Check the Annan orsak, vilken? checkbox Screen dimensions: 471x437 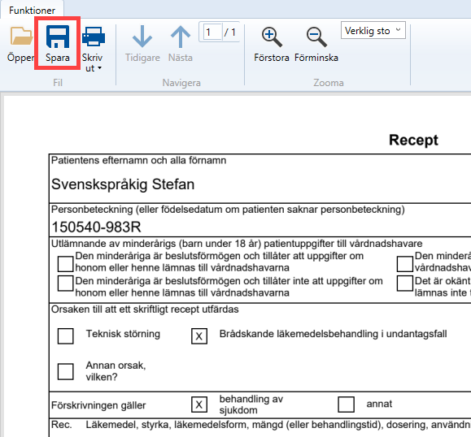tap(65, 372)
